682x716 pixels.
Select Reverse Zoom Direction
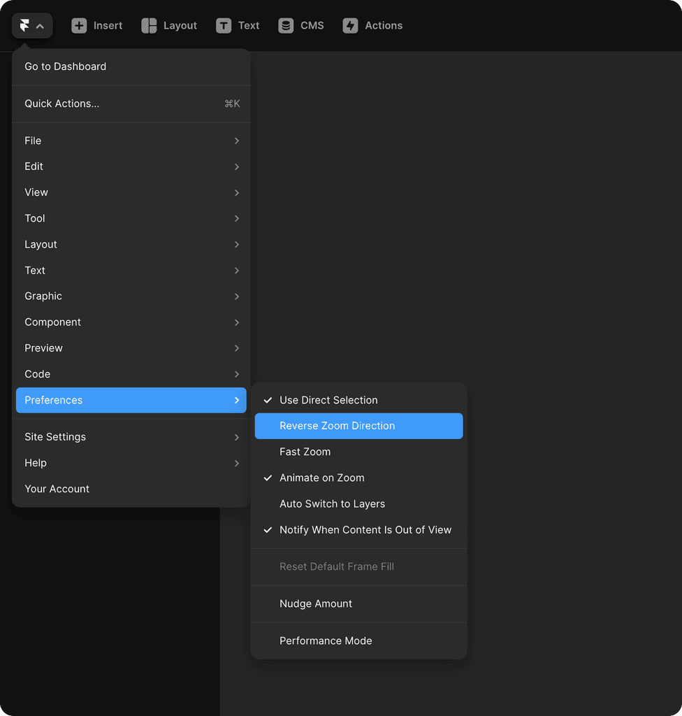click(x=337, y=426)
